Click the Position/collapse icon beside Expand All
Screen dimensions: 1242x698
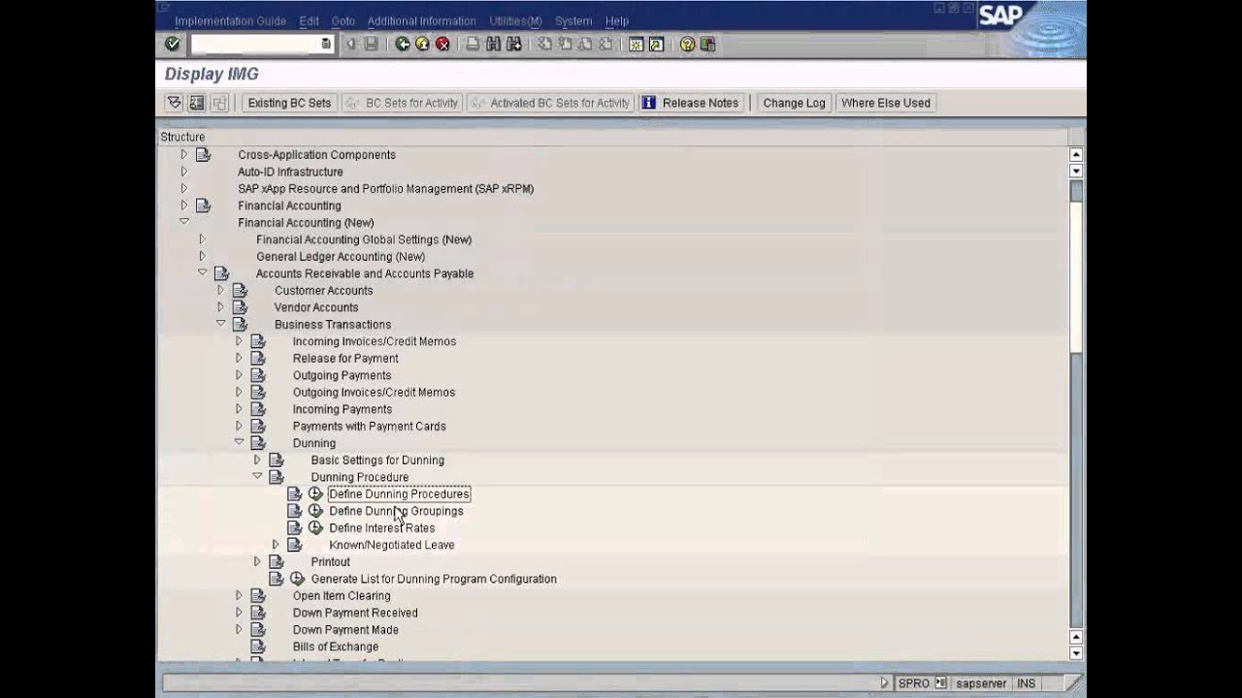197,103
